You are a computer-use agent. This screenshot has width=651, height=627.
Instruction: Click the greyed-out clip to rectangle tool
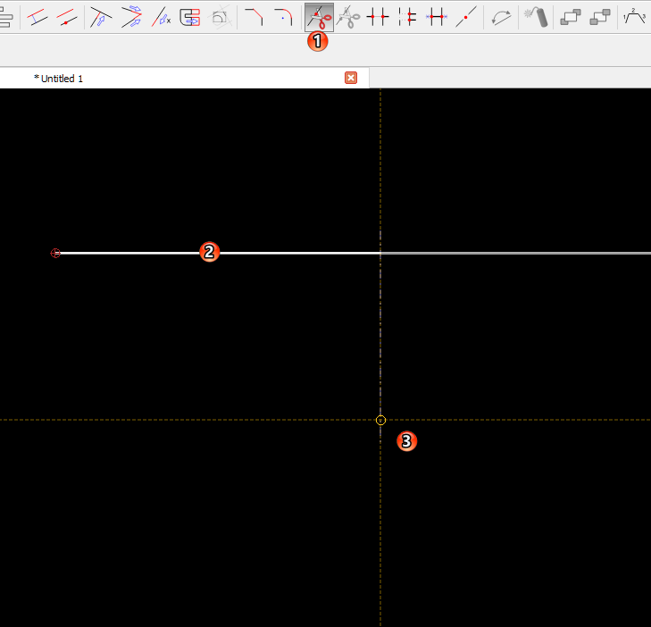pyautogui.click(x=220, y=18)
